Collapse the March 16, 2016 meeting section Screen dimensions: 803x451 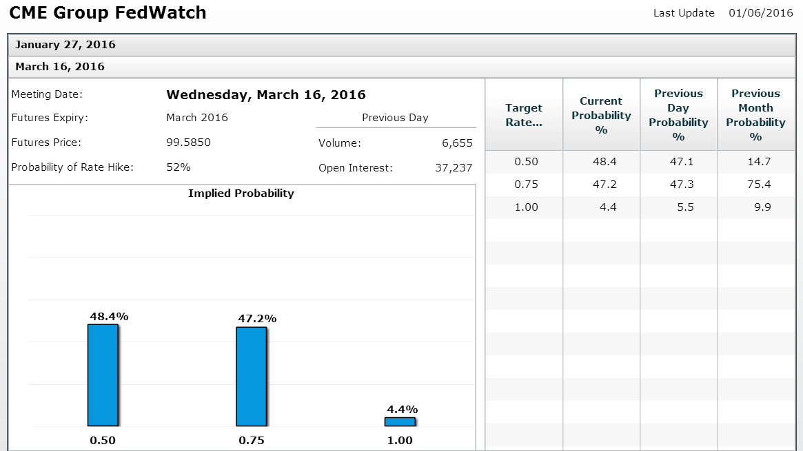pyautogui.click(x=401, y=67)
